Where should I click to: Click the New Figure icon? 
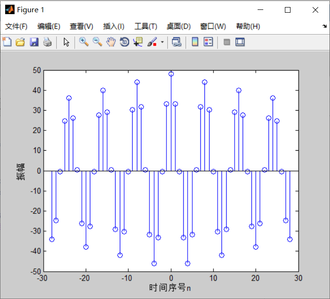[7, 42]
